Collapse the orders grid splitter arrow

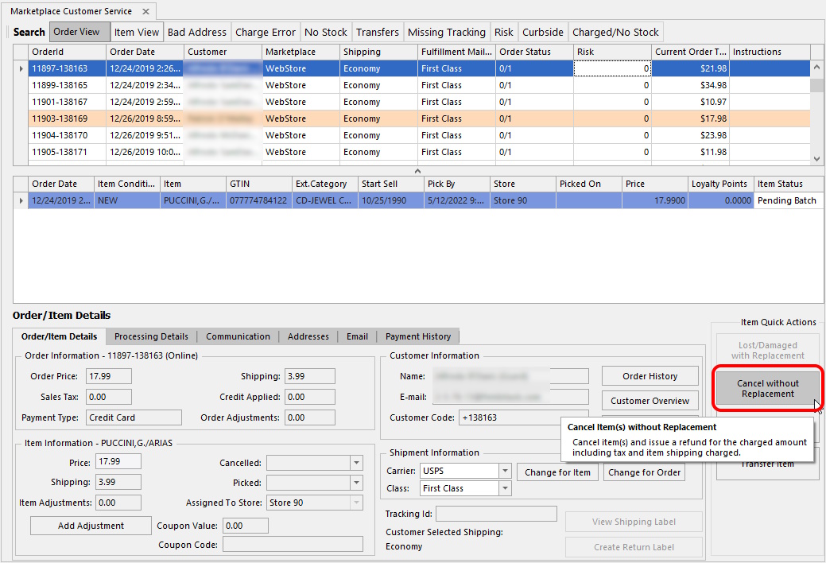click(417, 171)
